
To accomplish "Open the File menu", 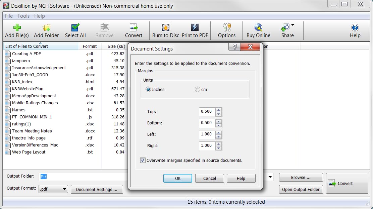I will click(x=9, y=16).
